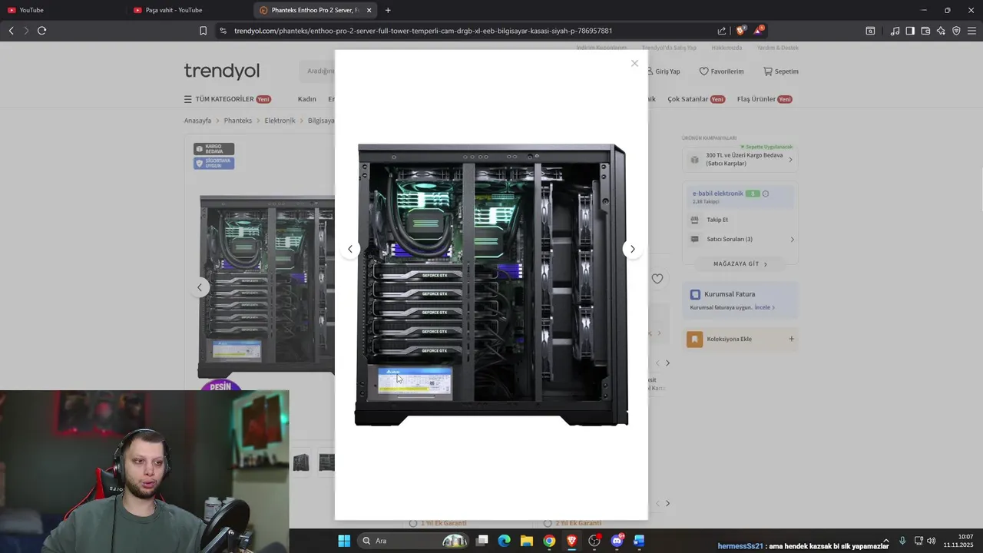Open Kurumsal Fatura İncele link
Screen dimensions: 983x553
(x=764, y=307)
